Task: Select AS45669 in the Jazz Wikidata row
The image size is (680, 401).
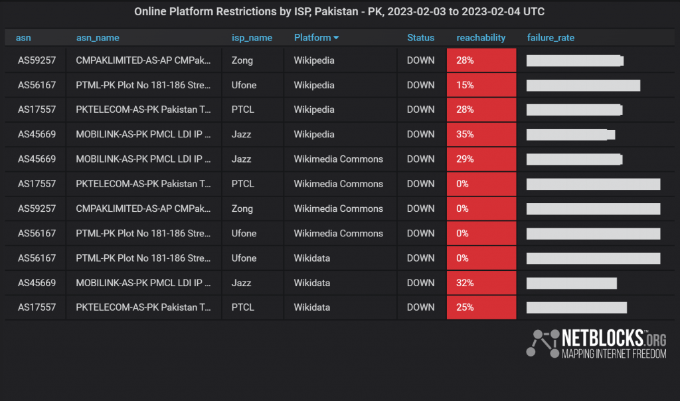Action: coord(37,283)
